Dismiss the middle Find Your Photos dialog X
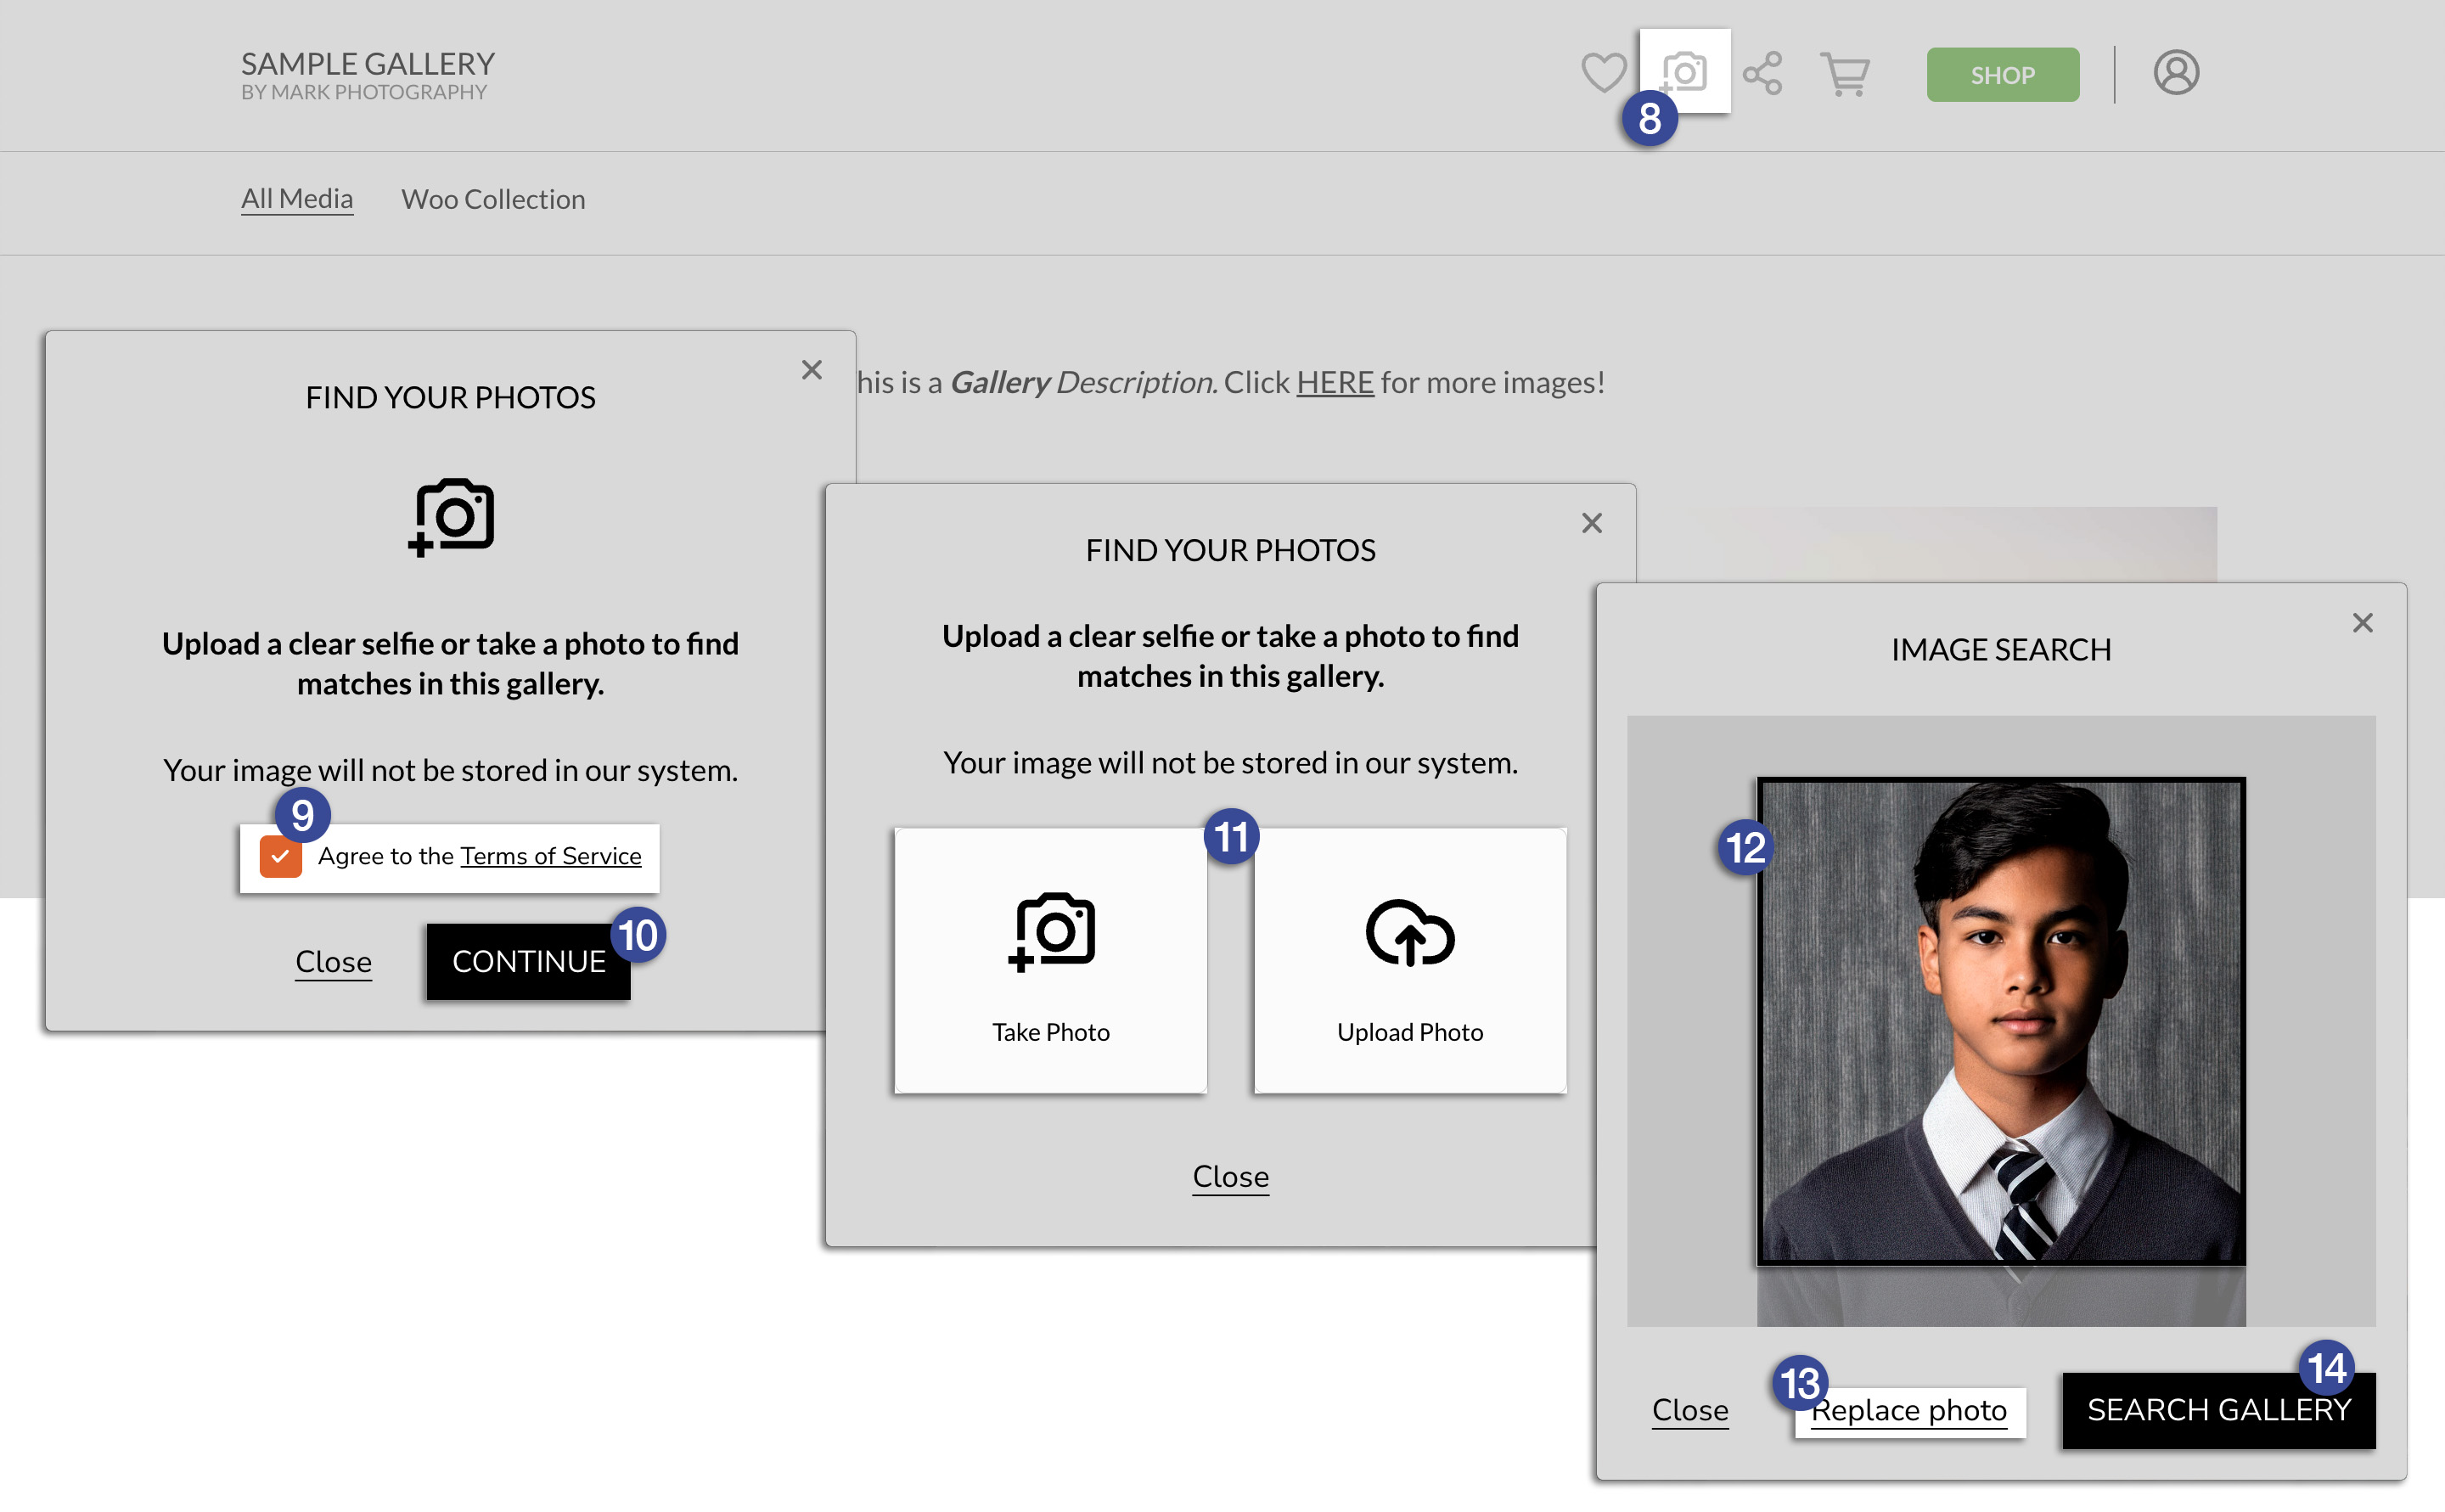The image size is (2445, 1512). (x=1591, y=523)
